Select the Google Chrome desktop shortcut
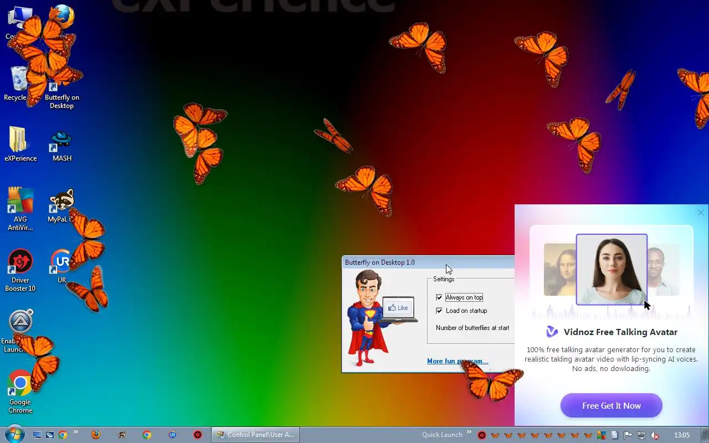This screenshot has height=443, width=709. pyautogui.click(x=20, y=392)
